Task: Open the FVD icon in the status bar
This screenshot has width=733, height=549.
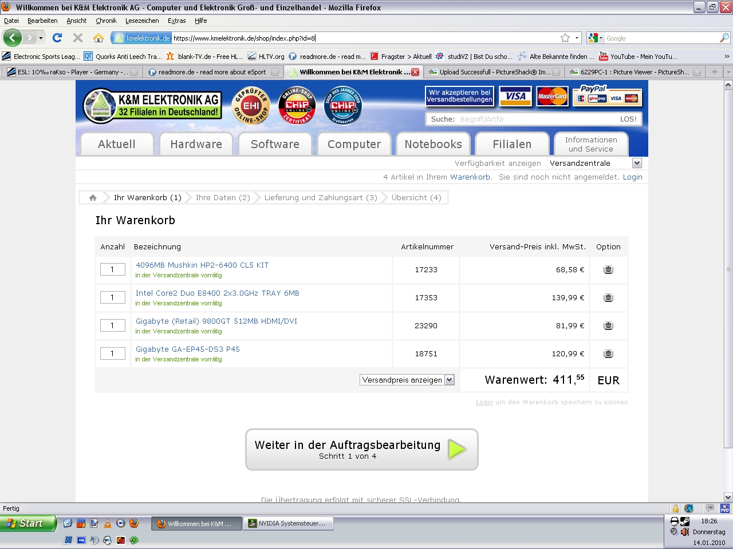Action: 725,508
